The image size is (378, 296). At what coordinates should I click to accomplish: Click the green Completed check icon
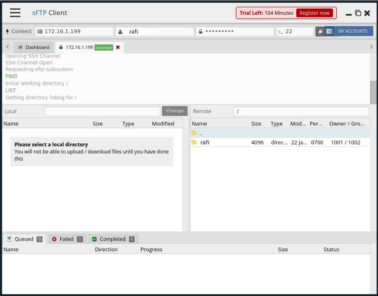(x=94, y=239)
